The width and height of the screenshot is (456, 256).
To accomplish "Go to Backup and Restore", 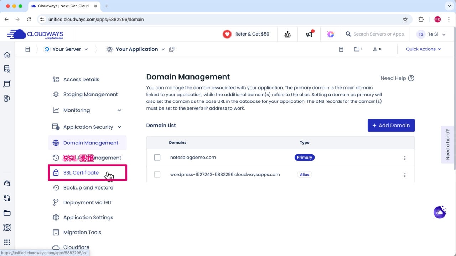I will [x=88, y=188].
